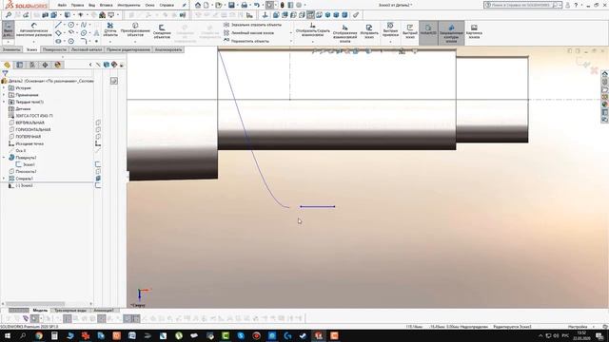Expand the История tree node

pos(4,88)
